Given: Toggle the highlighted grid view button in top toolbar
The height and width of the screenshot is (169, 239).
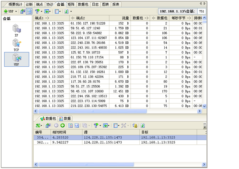Looking at the screenshot, I should click(29, 12).
